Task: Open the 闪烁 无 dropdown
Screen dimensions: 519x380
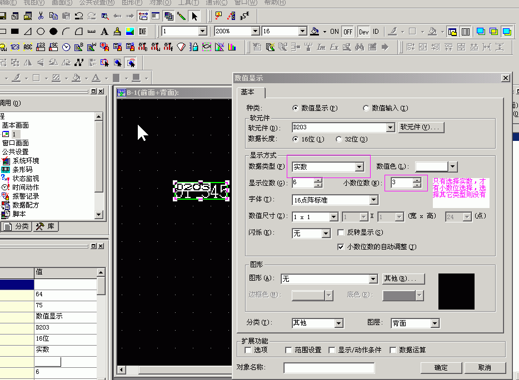Action: pos(326,234)
